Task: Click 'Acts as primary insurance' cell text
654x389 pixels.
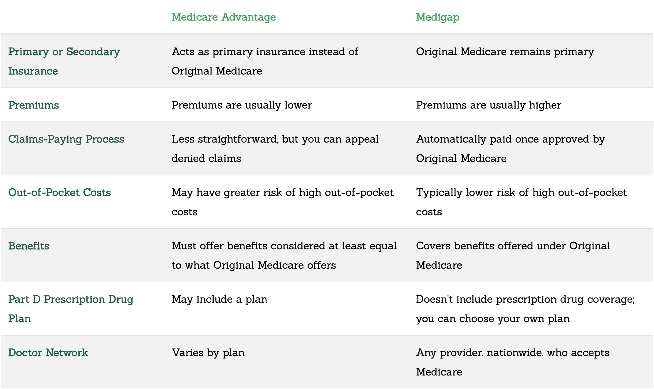Action: click(265, 61)
